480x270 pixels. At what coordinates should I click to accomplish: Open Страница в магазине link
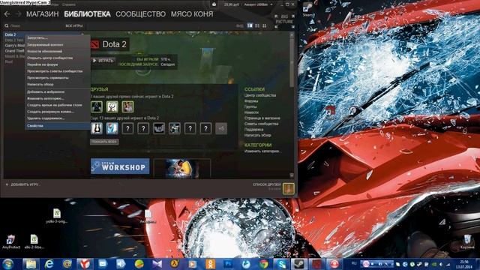[262, 118]
